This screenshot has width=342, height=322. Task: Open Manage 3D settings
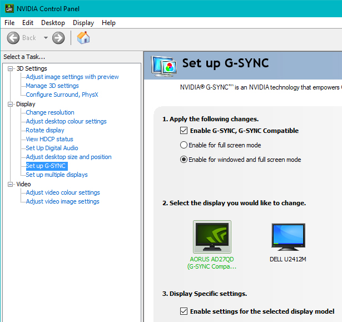(52, 86)
